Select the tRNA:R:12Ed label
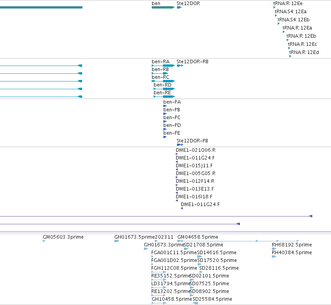Screen dimensions: 331x305 [x=304, y=52]
